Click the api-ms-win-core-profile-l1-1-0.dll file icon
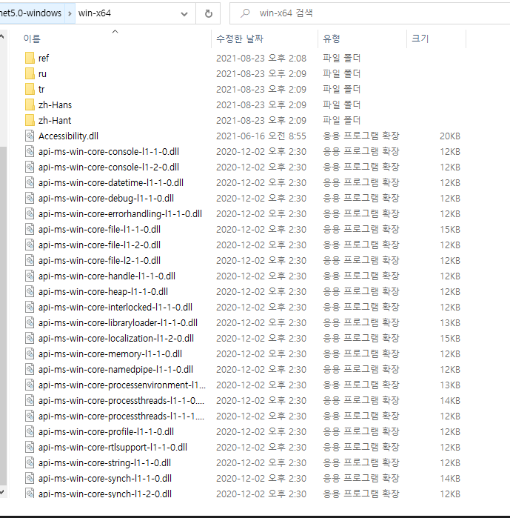Image resolution: width=510 pixels, height=518 pixels. [30, 431]
